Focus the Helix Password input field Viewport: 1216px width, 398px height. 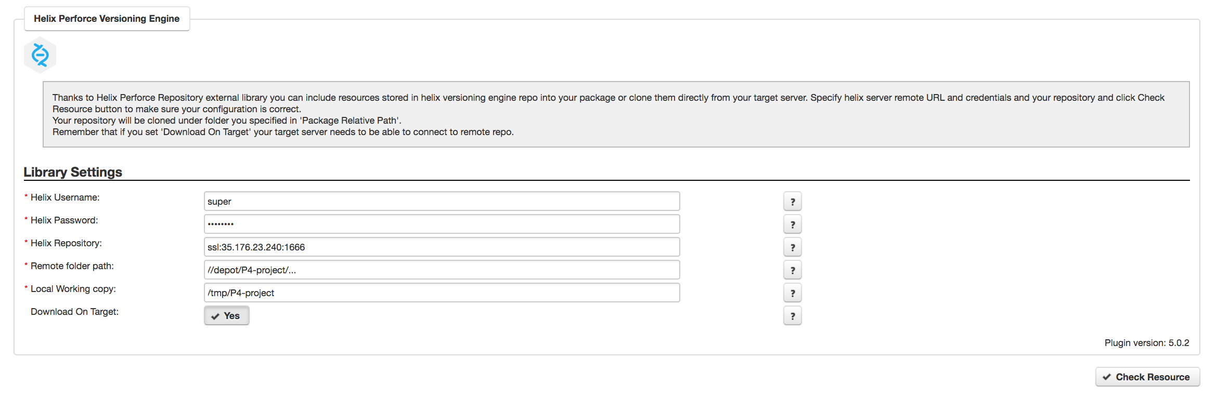(442, 224)
